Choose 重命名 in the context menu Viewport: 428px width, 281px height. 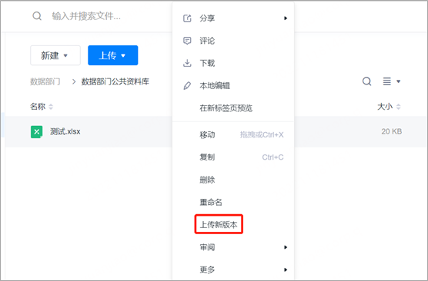pyautogui.click(x=211, y=202)
